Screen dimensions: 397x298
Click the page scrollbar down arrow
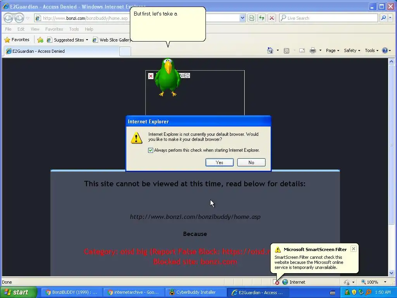pos(391,273)
